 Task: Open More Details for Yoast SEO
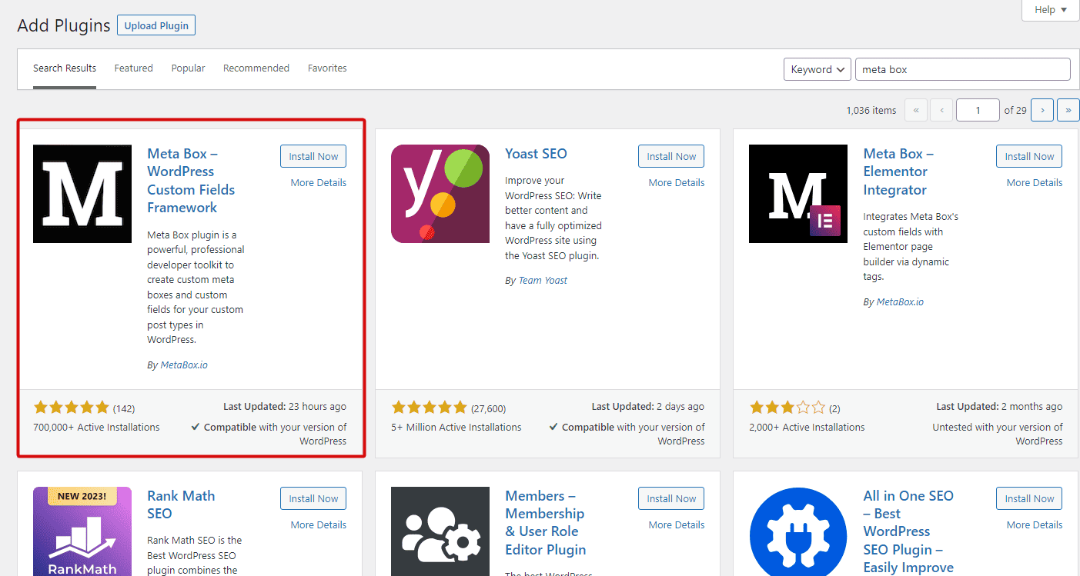(677, 183)
